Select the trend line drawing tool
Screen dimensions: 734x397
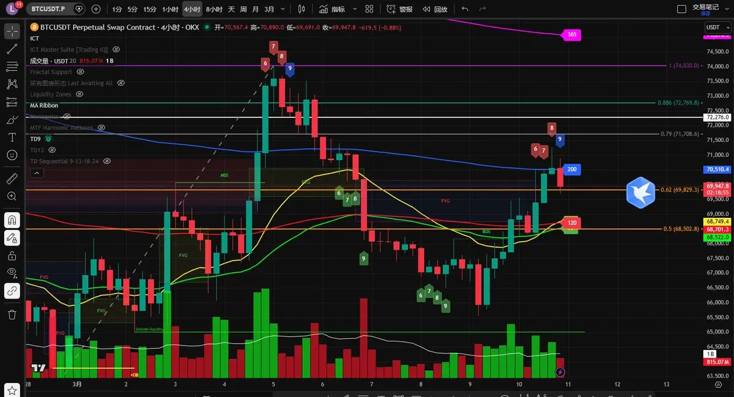pyautogui.click(x=12, y=50)
